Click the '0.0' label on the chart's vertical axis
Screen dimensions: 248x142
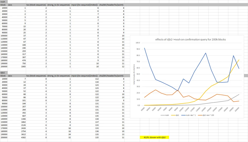coord(139,105)
